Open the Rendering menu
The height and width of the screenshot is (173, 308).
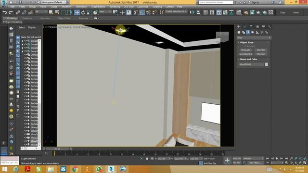tap(115, 7)
